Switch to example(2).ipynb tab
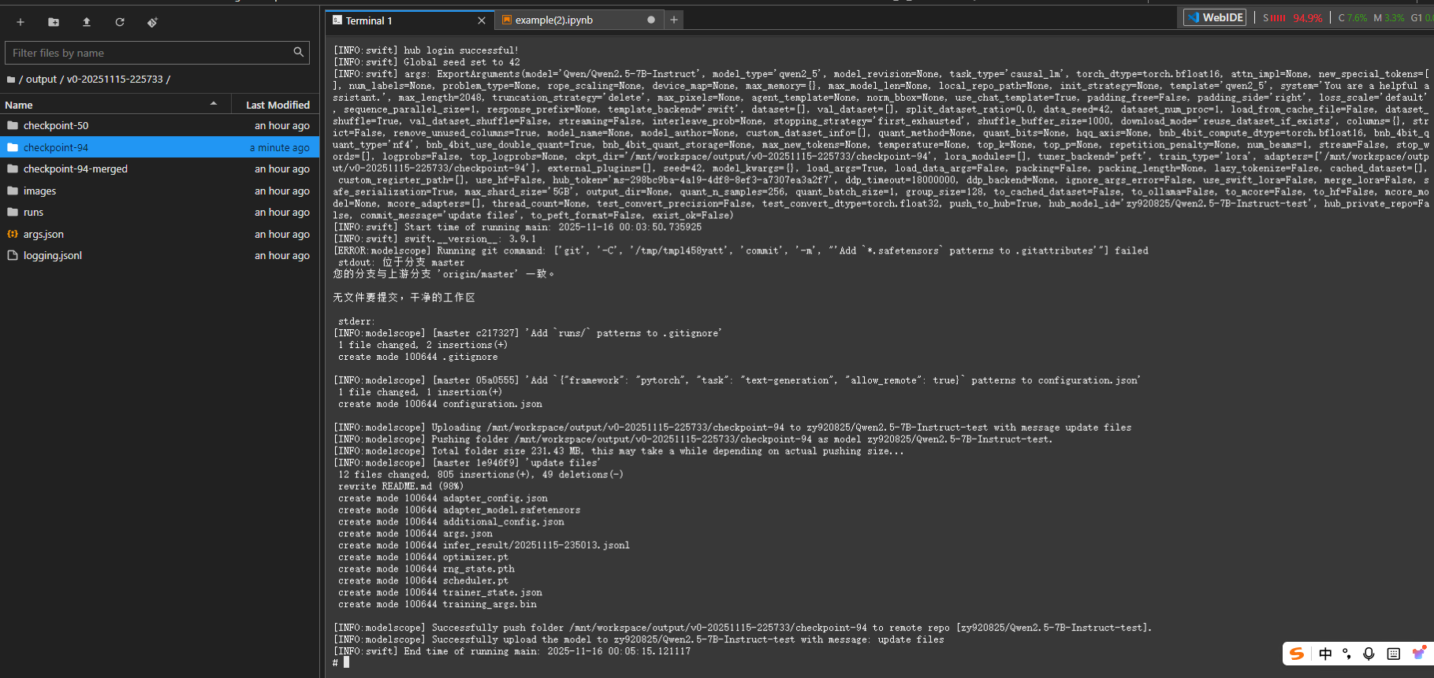1434x678 pixels. pos(554,20)
